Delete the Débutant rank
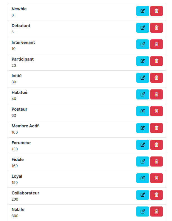 point(156,28)
